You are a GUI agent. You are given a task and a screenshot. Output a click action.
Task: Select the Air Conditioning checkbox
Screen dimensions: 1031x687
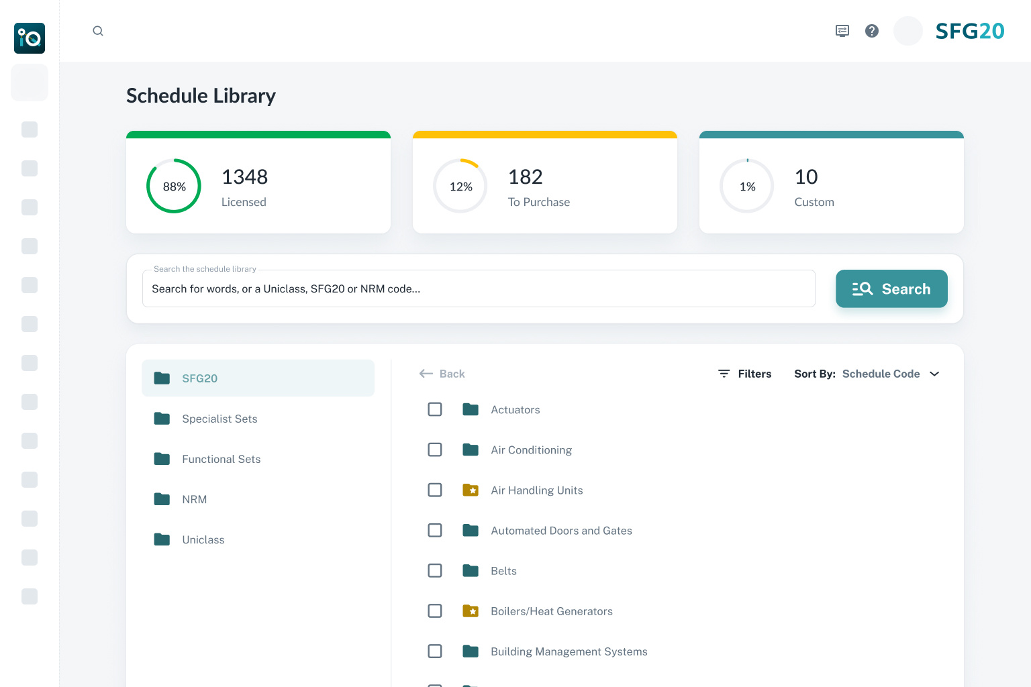[435, 450]
